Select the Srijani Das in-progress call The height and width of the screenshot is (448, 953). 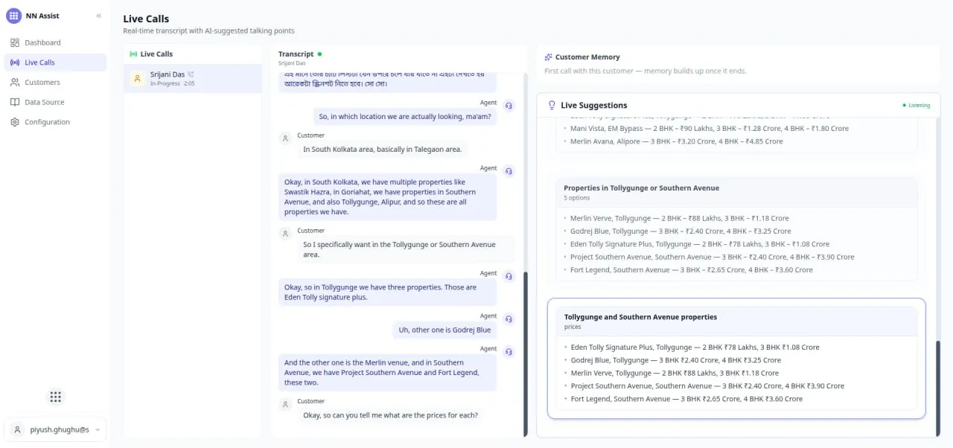(193, 78)
